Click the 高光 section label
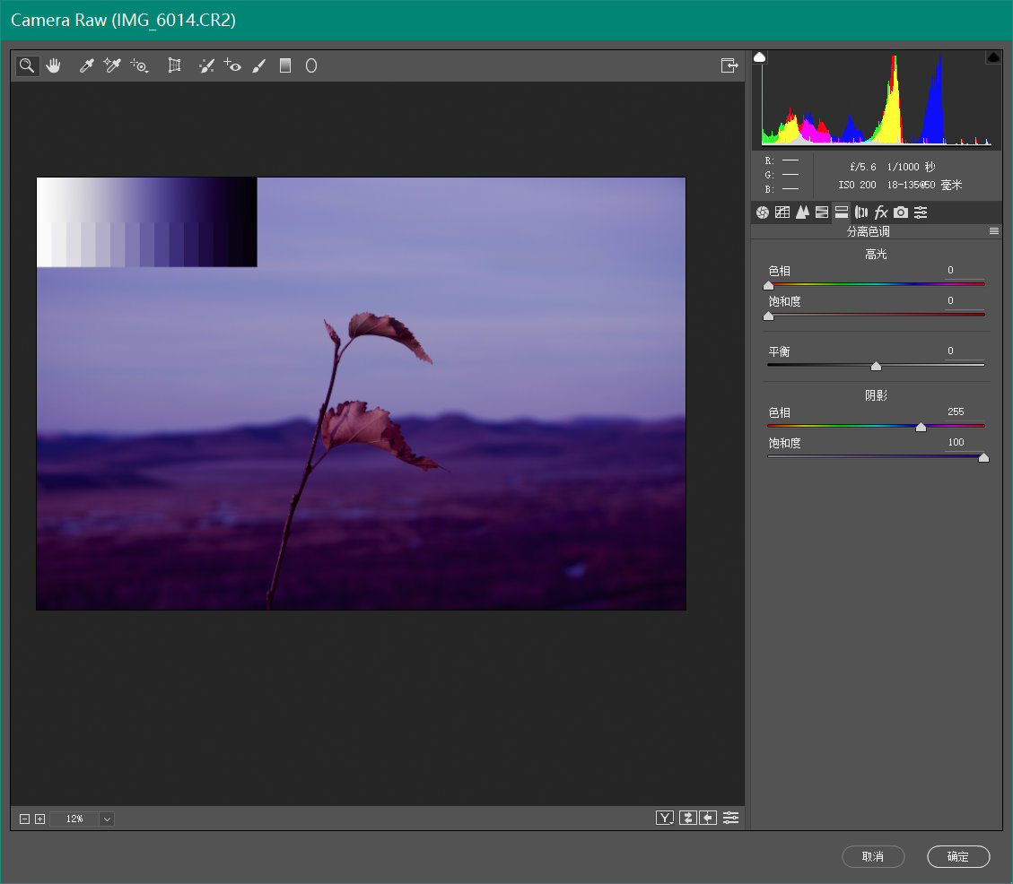 876,255
